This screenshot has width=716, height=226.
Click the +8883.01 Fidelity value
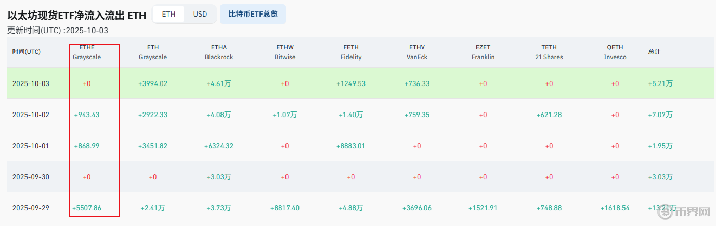click(351, 146)
